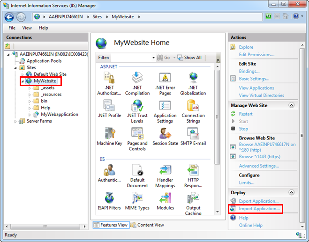Open the Filter dropdown arrow
309x242 pixels.
click(x=153, y=58)
